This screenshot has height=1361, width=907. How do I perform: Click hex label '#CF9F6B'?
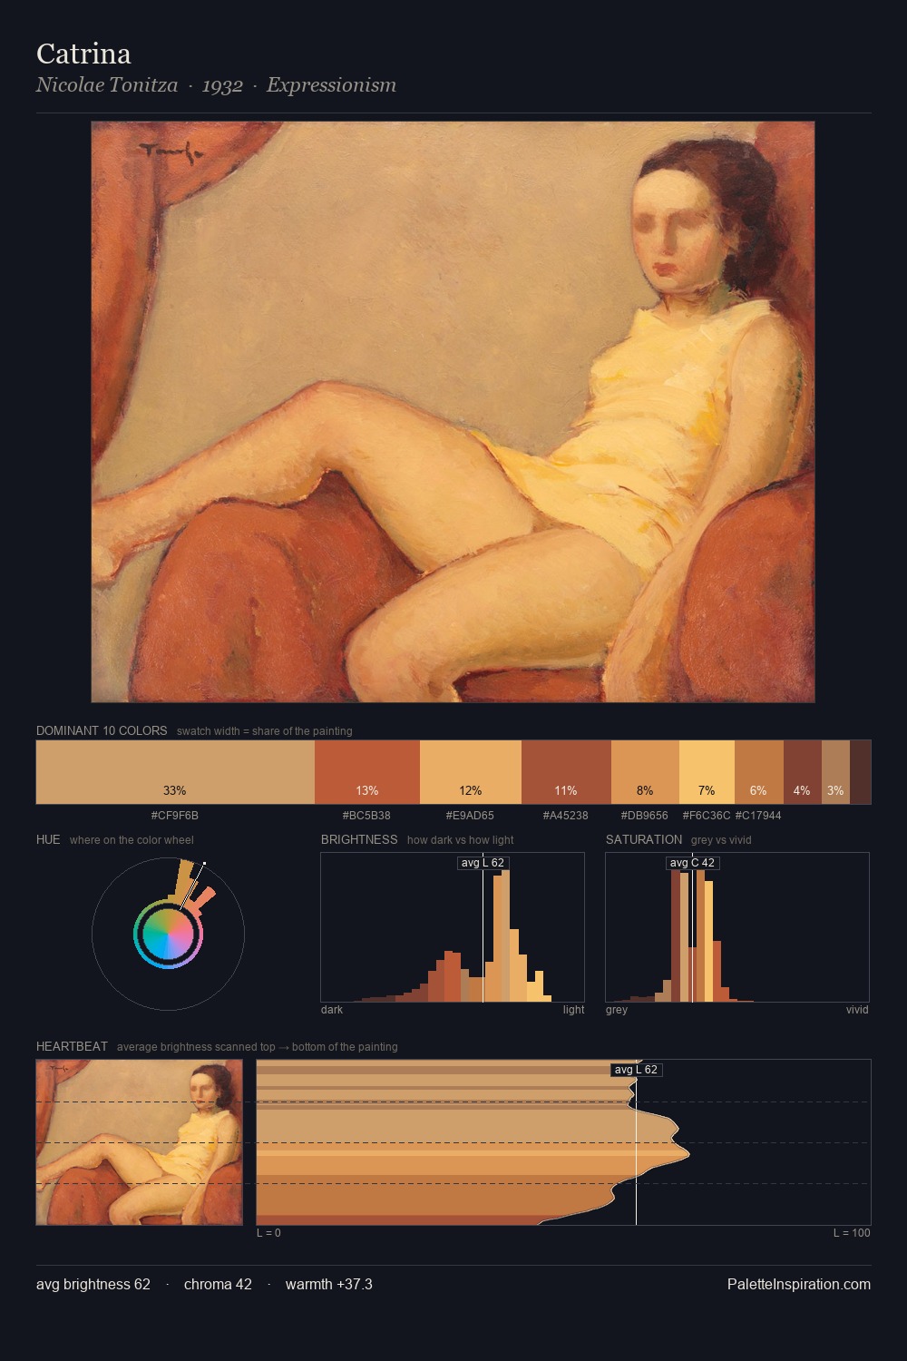click(175, 815)
